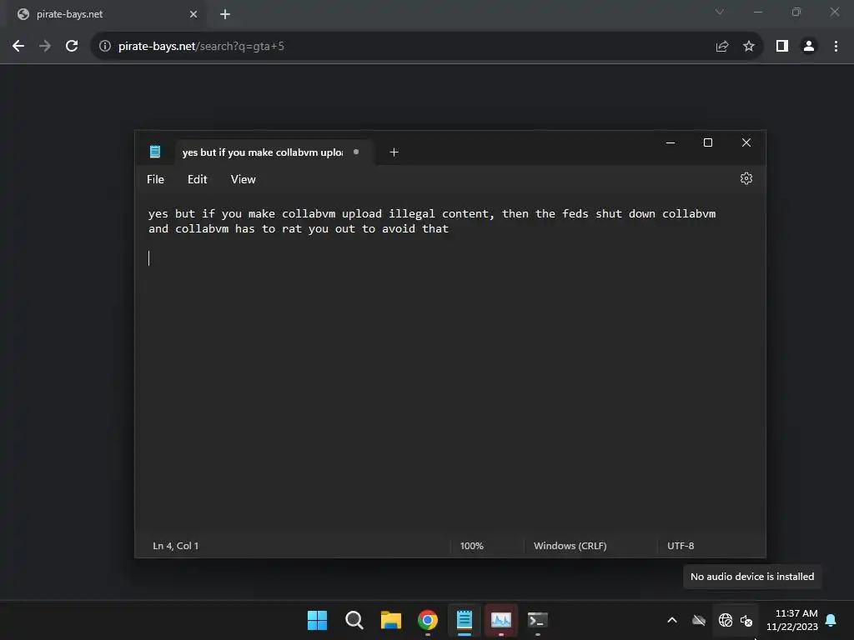Click Windows (CRLF) line ending status

click(x=570, y=545)
